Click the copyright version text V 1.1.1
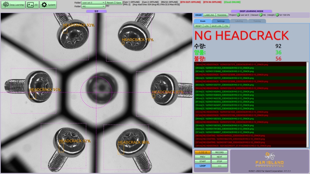This screenshot has height=174, width=310. point(269,171)
